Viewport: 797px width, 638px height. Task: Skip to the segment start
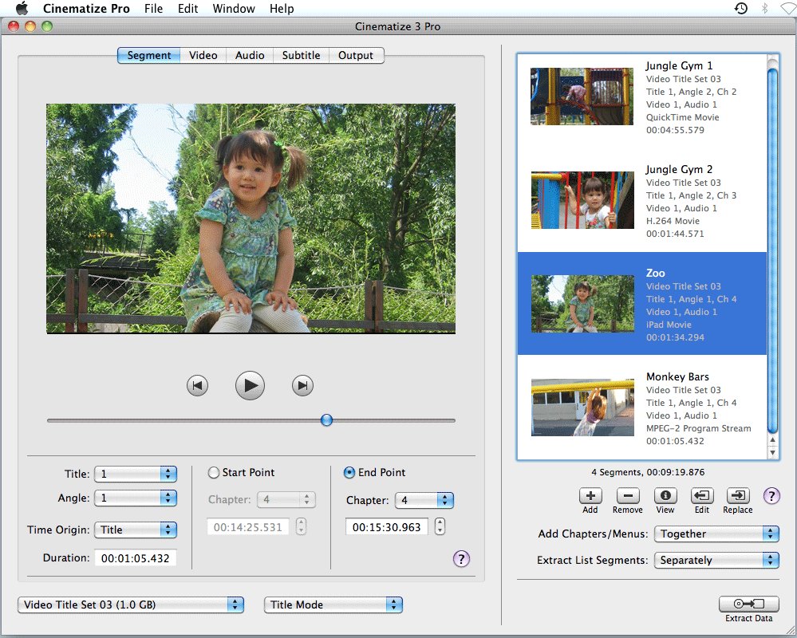(x=197, y=386)
